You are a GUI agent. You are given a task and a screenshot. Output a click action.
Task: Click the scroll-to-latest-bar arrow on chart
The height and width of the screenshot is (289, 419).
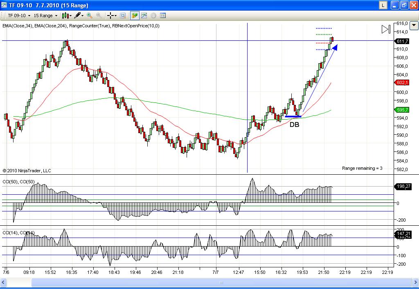pyautogui.click(x=385, y=29)
